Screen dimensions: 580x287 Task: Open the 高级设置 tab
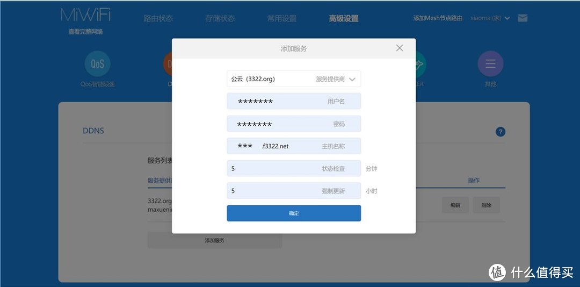coord(344,18)
